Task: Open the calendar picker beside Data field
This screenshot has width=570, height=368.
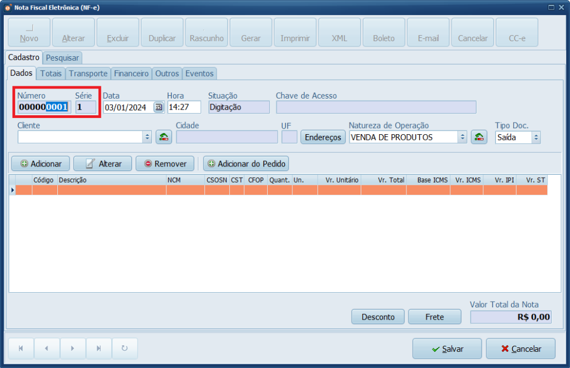Action: [x=159, y=107]
